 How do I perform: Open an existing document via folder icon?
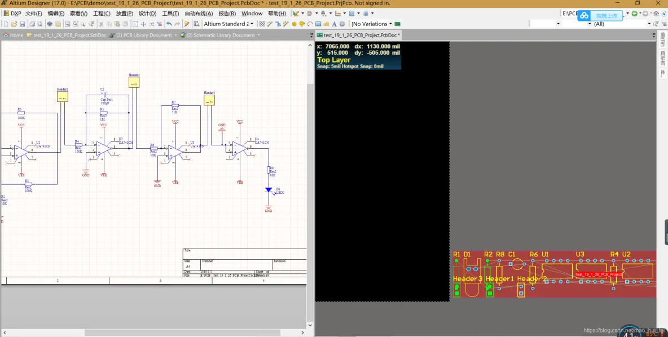coord(14,24)
